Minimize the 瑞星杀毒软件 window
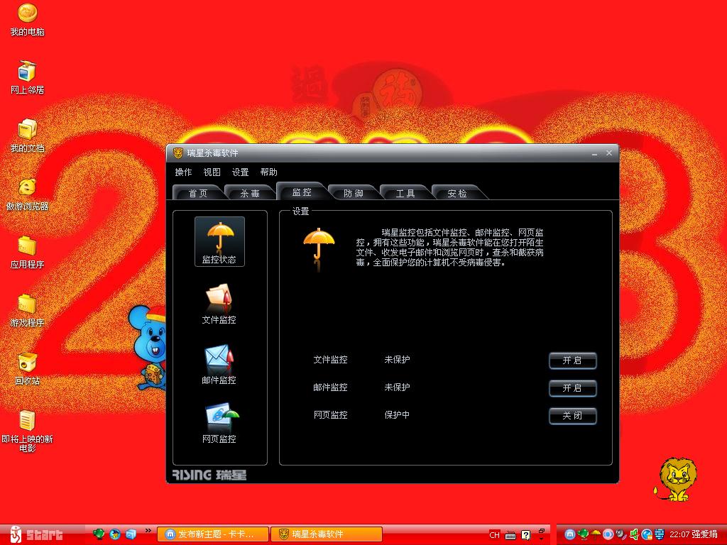Image resolution: width=727 pixels, height=545 pixels. tap(594, 153)
